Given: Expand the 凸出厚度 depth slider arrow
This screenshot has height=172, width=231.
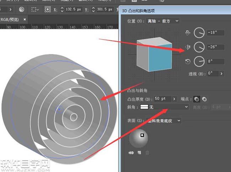Looking at the screenshot, I should (174, 99).
